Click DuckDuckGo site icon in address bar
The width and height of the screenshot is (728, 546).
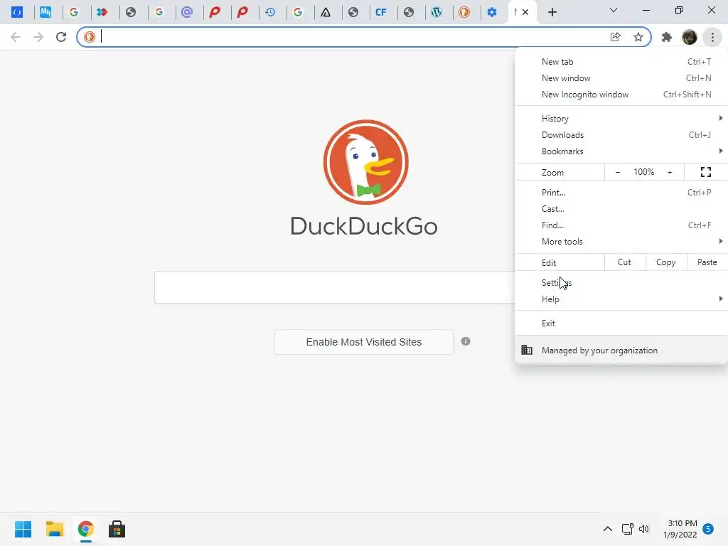point(89,37)
